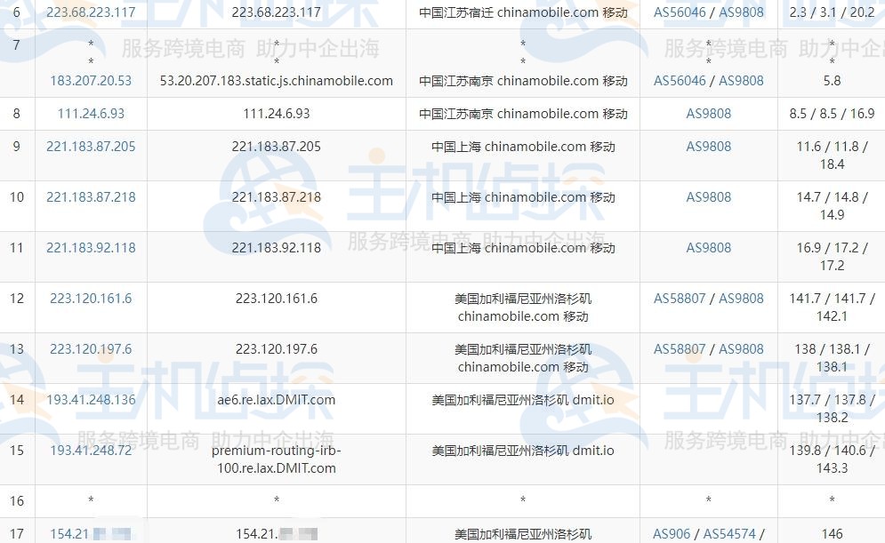
Task: Click the blue 221.183.92.118 link in hop 11
Action: point(91,248)
